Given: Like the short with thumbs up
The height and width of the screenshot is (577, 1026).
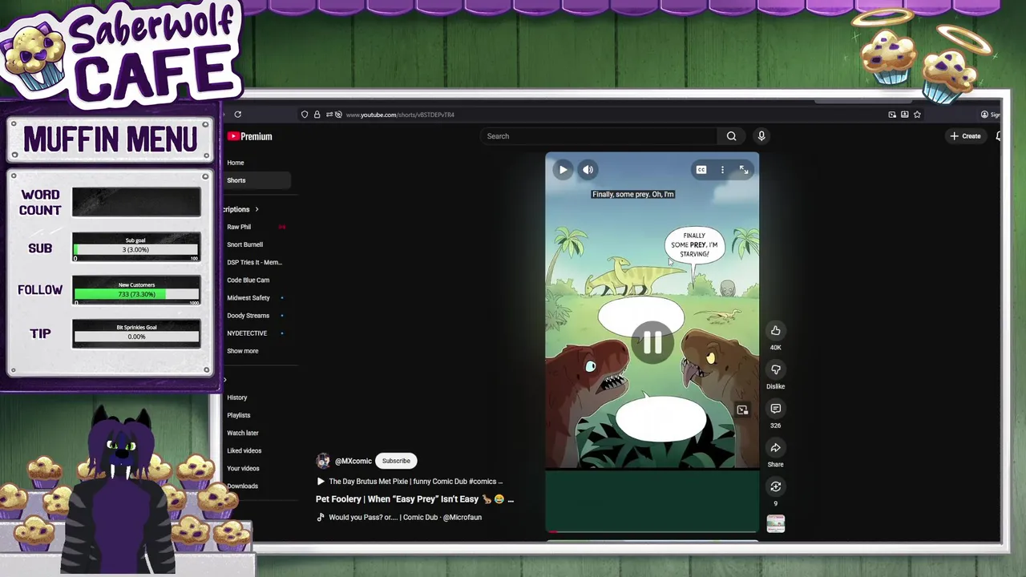Looking at the screenshot, I should tap(775, 330).
